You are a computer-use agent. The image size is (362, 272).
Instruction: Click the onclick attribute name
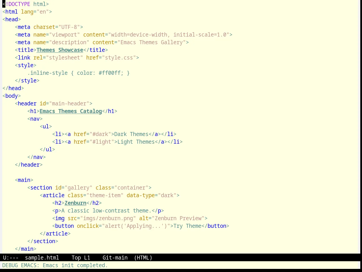[88, 226]
